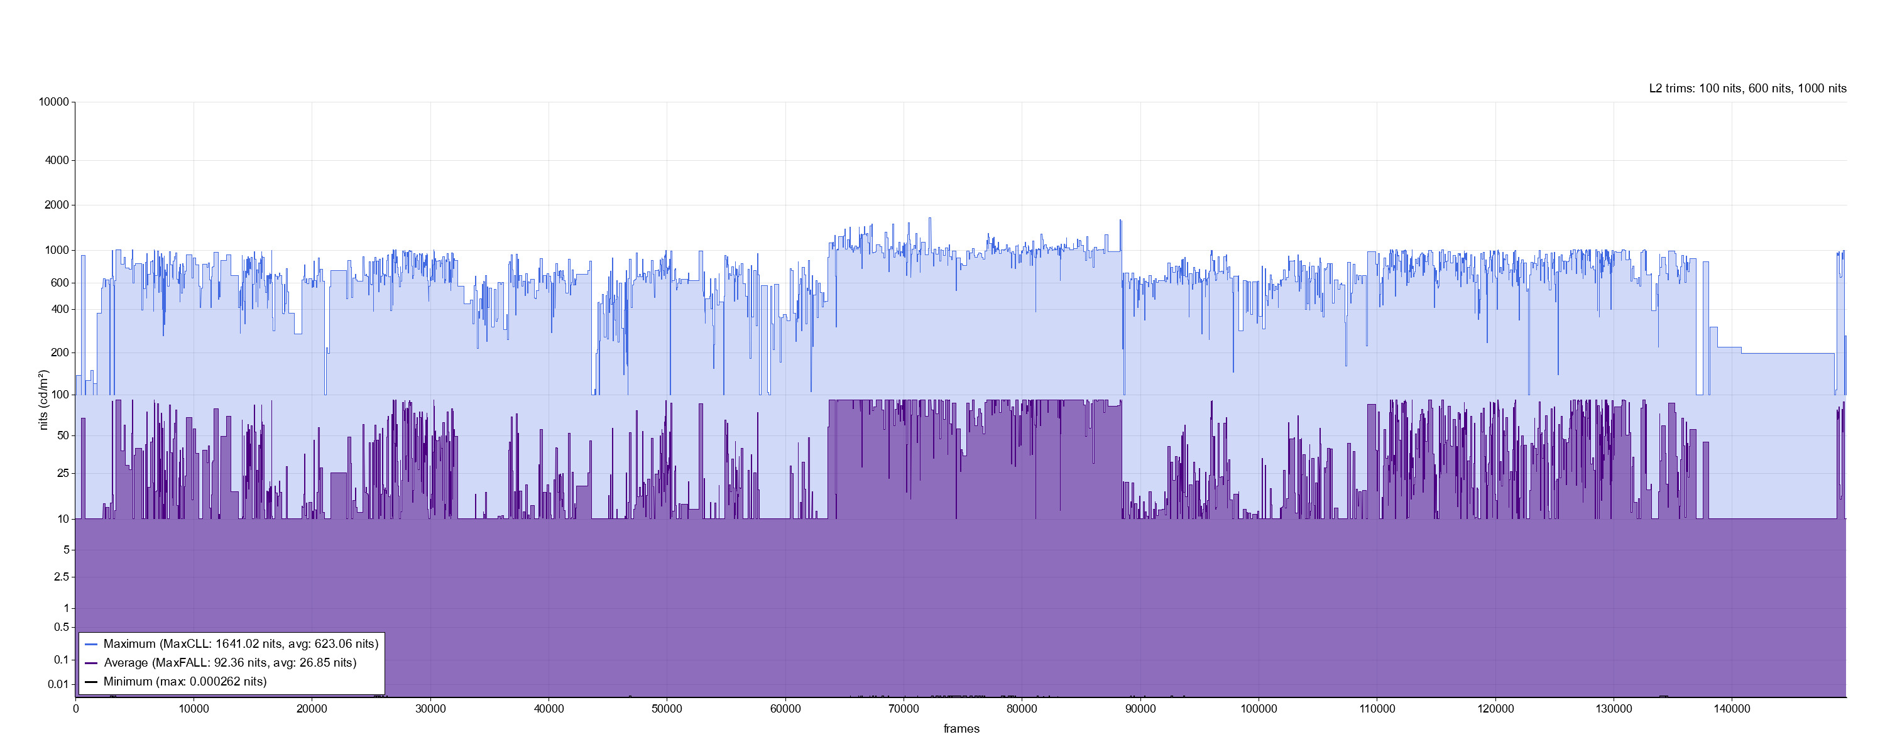Click the 4000 y-axis tick label

pos(57,160)
